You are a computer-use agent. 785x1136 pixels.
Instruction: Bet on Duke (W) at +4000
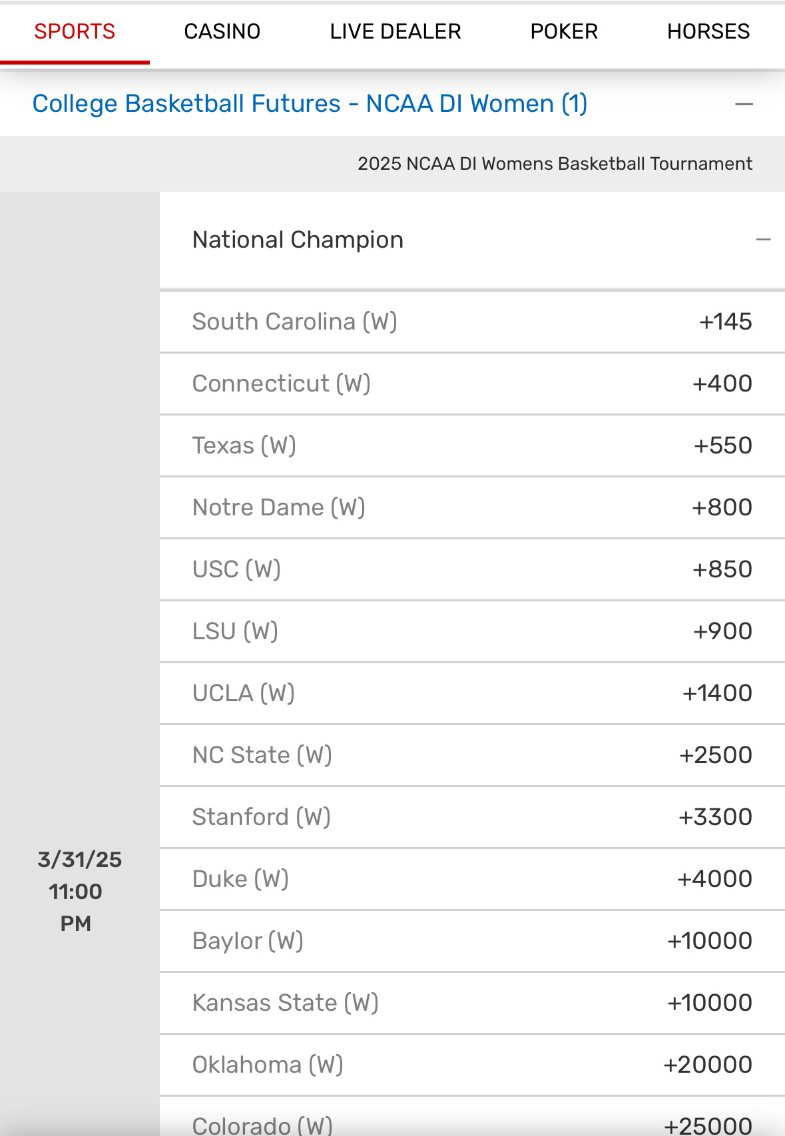(714, 879)
